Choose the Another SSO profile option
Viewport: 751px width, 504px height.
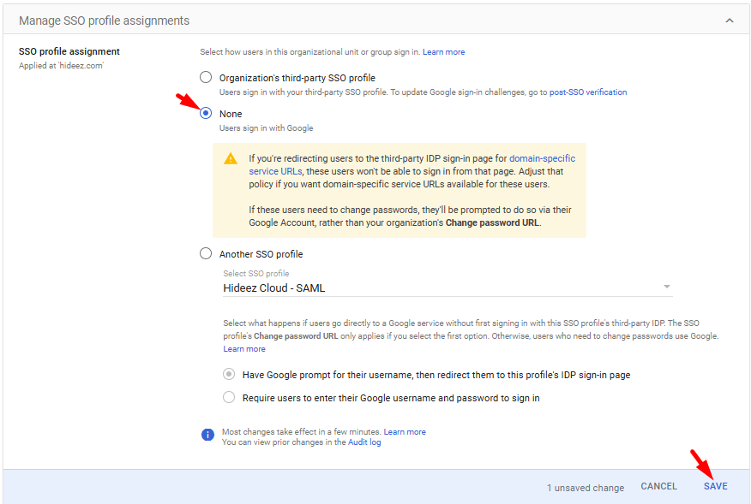click(206, 254)
